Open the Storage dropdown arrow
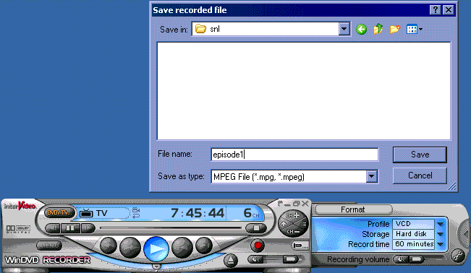 pyautogui.click(x=441, y=234)
